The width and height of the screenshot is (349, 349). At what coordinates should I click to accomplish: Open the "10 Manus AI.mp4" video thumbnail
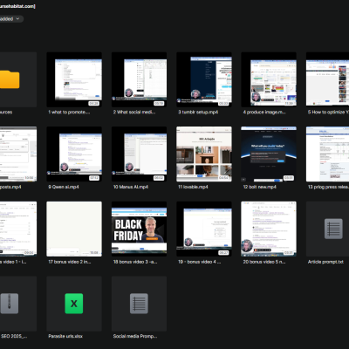pyautogui.click(x=139, y=154)
